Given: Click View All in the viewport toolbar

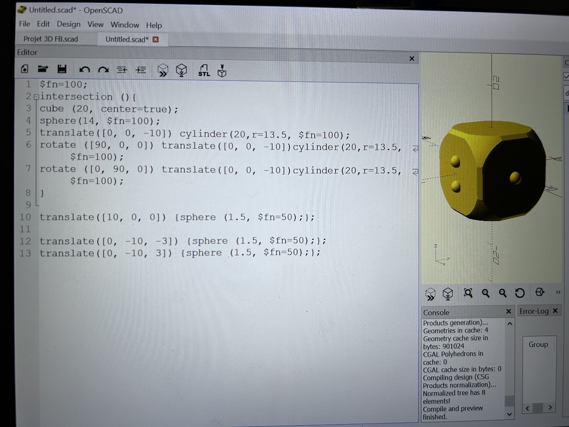Looking at the screenshot, I should pos(468,293).
